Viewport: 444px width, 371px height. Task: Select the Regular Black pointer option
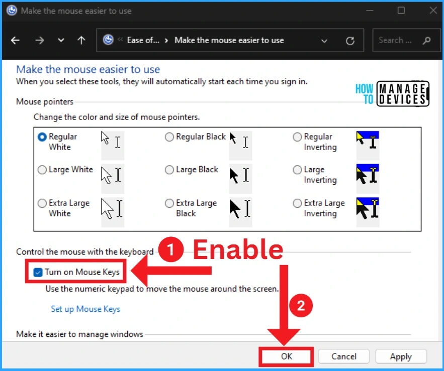(x=169, y=137)
